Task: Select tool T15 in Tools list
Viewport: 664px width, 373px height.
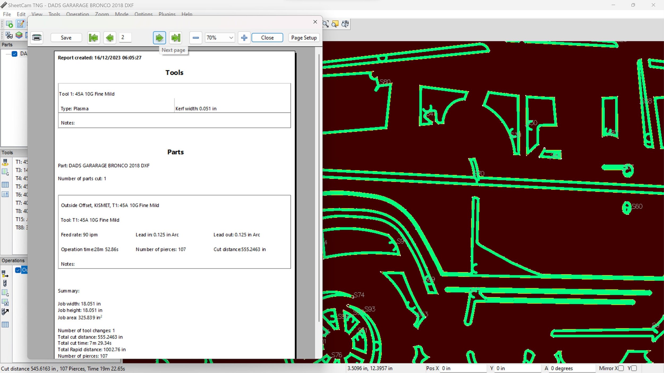Action: pos(21,219)
